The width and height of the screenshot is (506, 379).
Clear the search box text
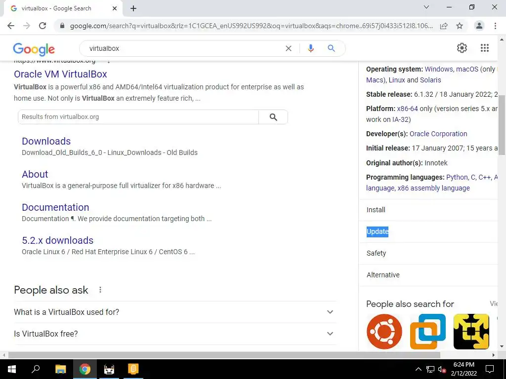tap(289, 48)
